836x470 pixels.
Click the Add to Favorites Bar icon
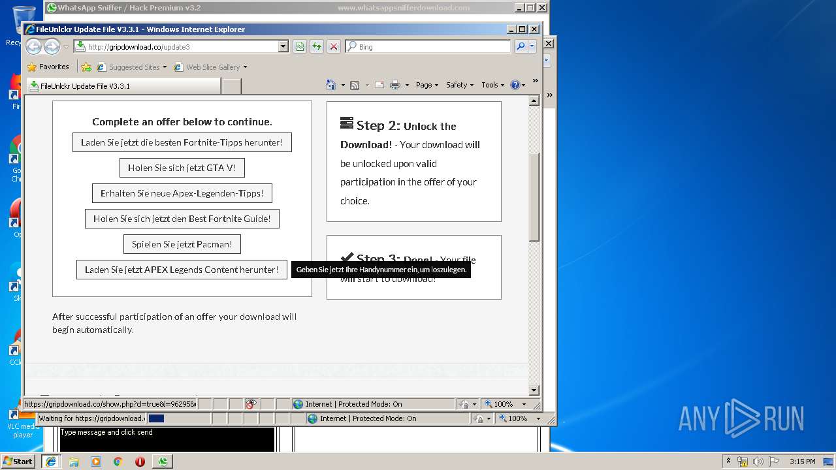86,67
